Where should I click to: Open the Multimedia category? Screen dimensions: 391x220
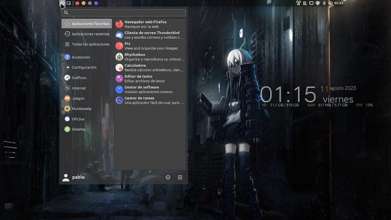87,109
